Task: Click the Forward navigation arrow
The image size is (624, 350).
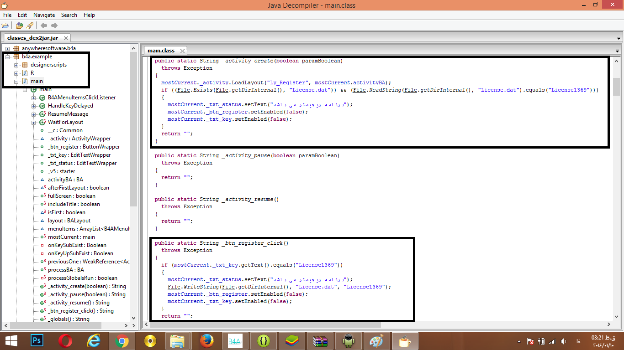Action: [x=54, y=26]
